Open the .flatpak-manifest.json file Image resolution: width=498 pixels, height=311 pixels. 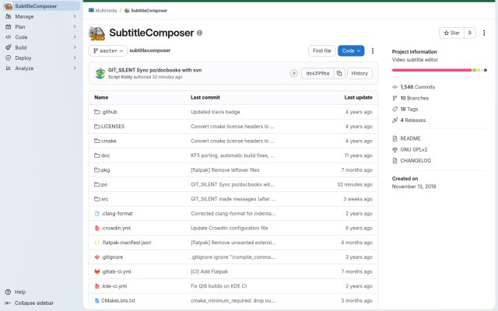pyautogui.click(x=126, y=243)
